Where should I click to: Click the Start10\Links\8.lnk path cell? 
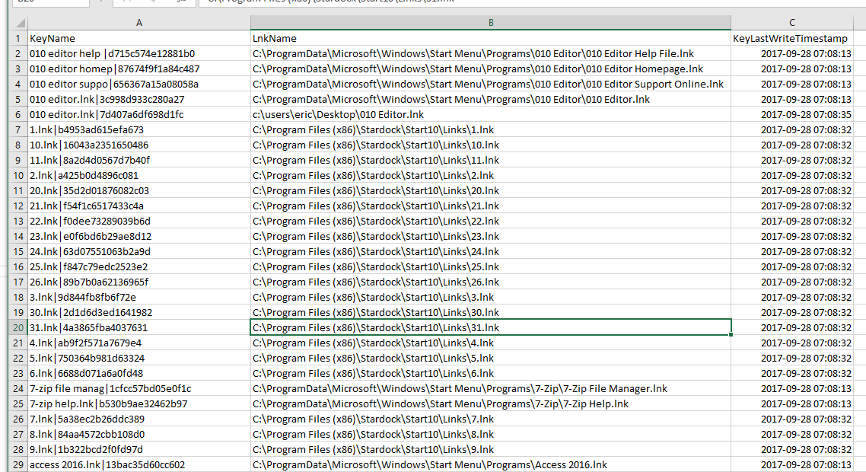point(490,434)
